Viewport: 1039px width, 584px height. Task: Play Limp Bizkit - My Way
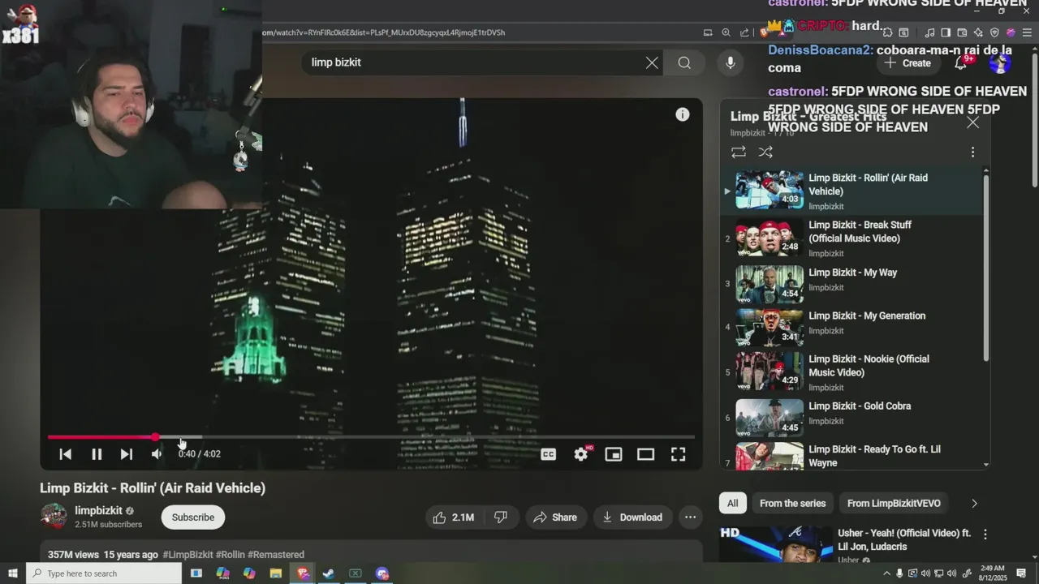851,284
